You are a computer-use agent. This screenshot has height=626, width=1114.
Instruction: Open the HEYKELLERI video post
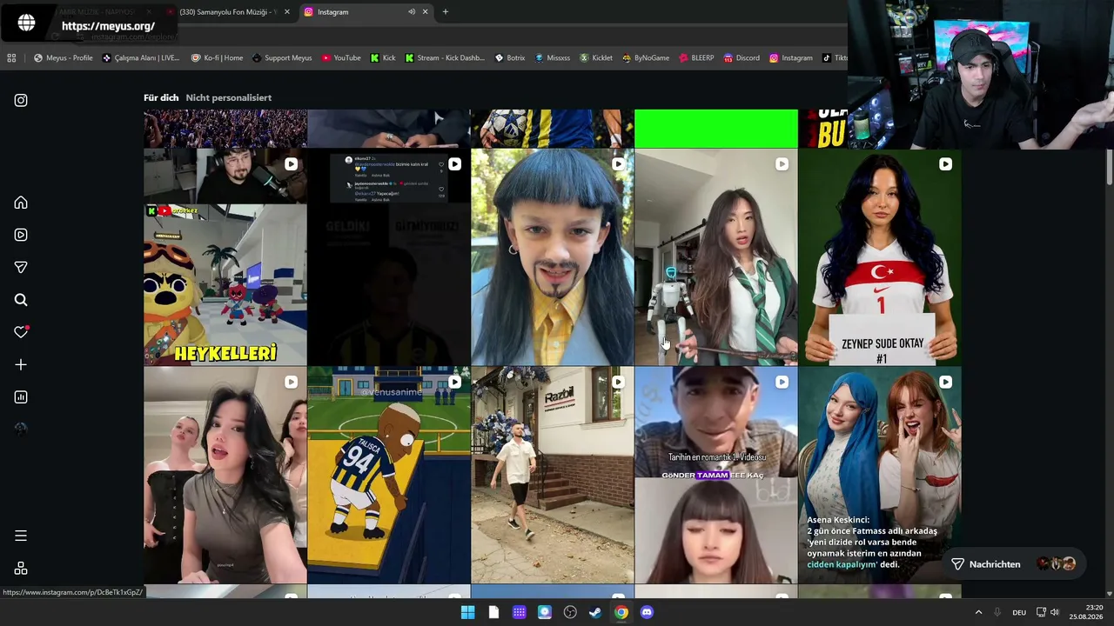point(225,257)
